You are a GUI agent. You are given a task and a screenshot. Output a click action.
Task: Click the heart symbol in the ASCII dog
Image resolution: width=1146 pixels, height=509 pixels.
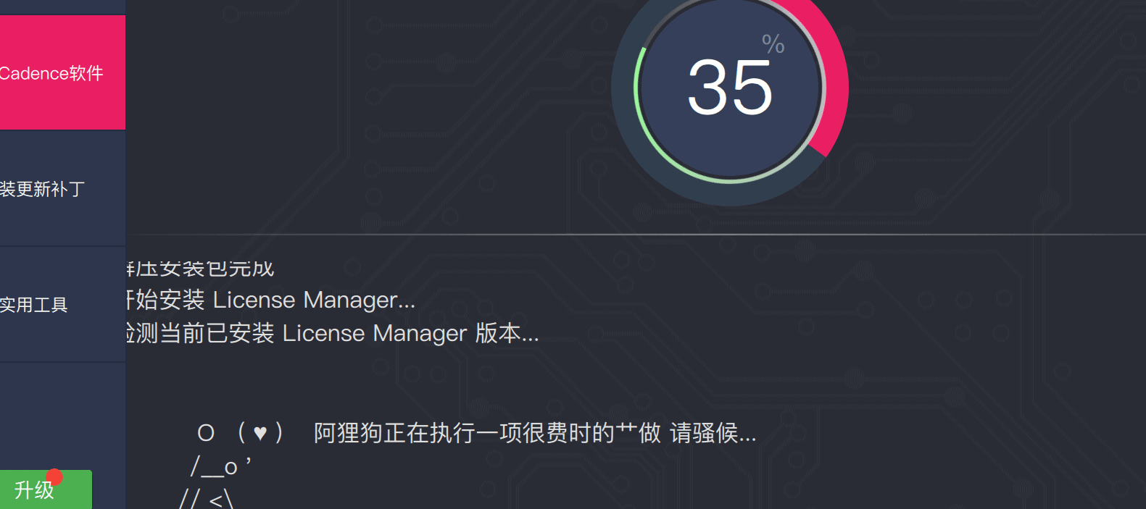point(260,433)
